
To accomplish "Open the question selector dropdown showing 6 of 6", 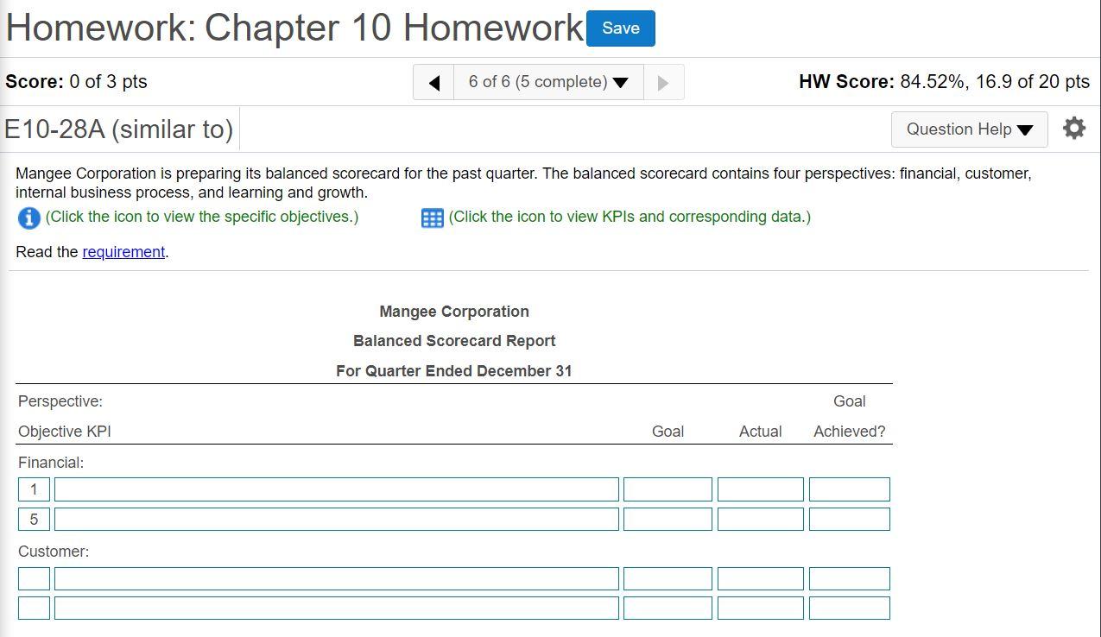I will click(x=547, y=81).
